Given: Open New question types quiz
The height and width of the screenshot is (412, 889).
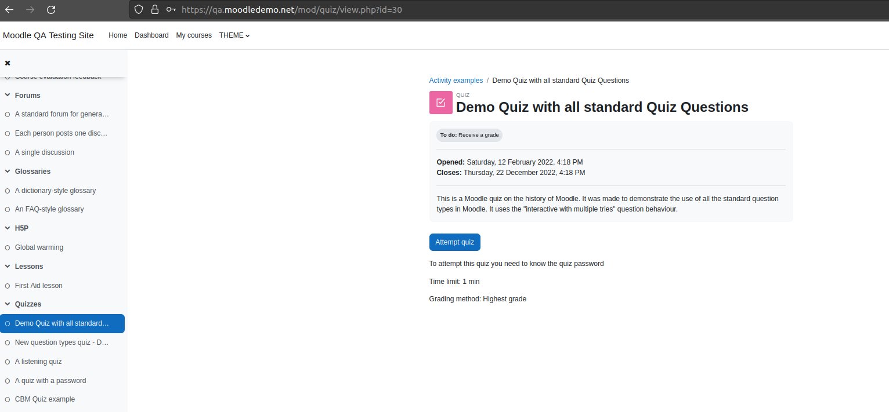Looking at the screenshot, I should coord(62,342).
